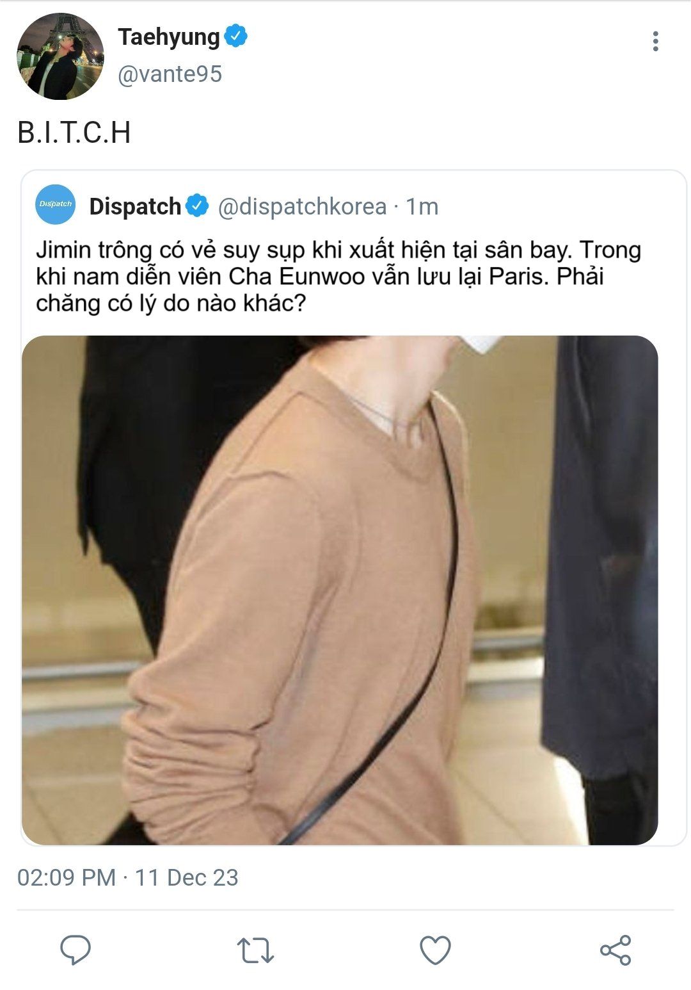
Task: Click the Taehyung display name
Action: [x=169, y=37]
